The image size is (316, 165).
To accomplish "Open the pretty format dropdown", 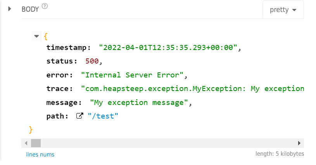I will coord(283,10).
